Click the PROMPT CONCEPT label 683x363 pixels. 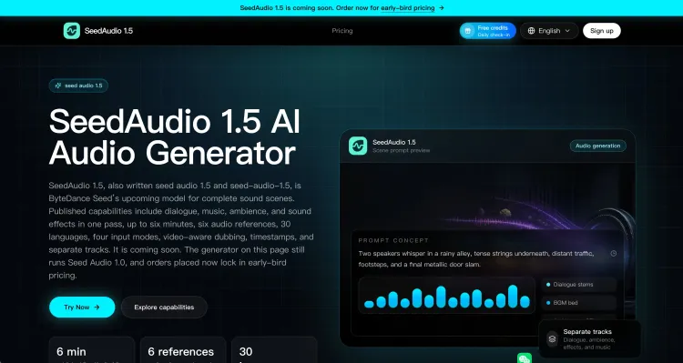393,240
